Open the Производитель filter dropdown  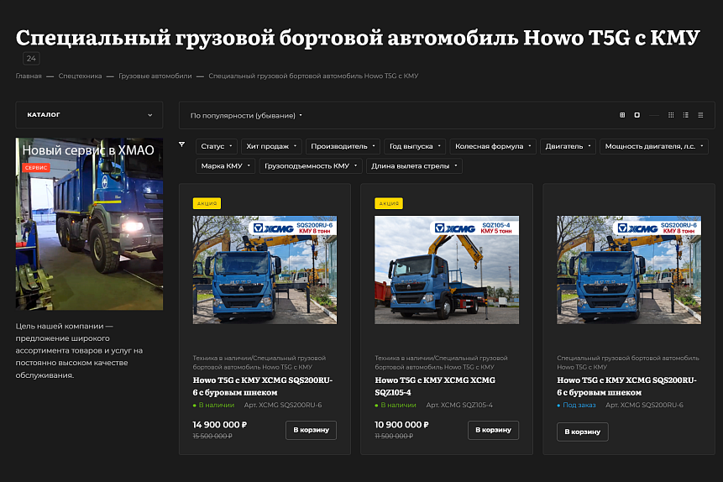pyautogui.click(x=343, y=146)
